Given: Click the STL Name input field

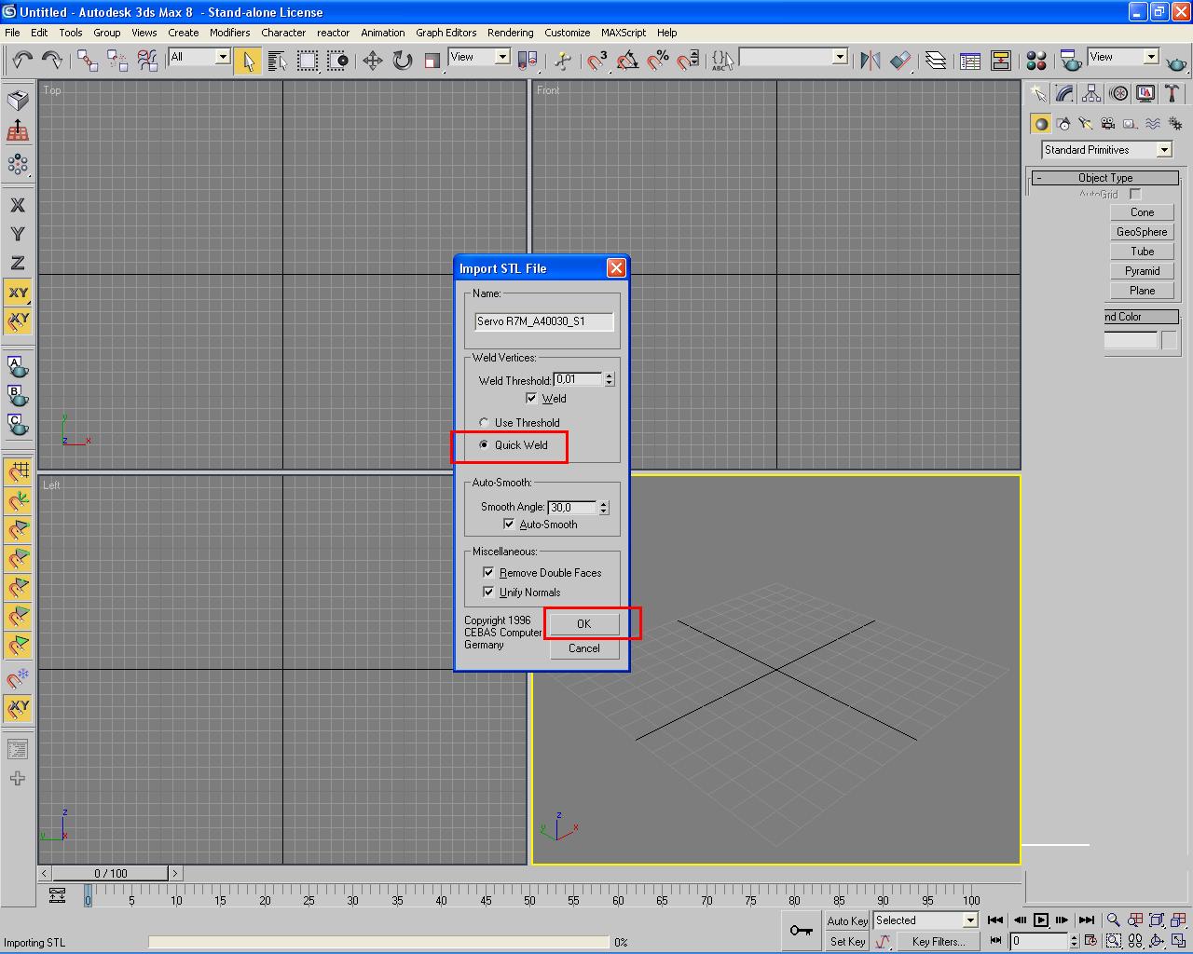Looking at the screenshot, I should click(544, 321).
